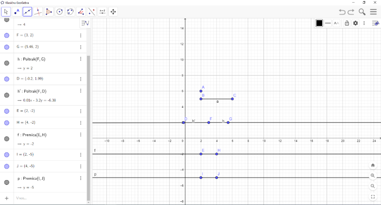Open line style options
This screenshot has width=381, height=205.
click(328, 23)
